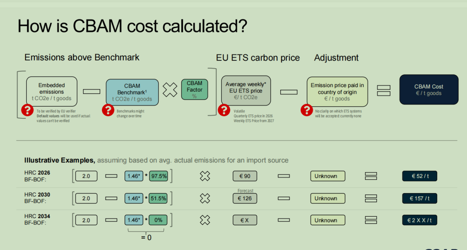
Task: Click the multiplication symbol left of CBAM Factor
Action: click(170, 90)
